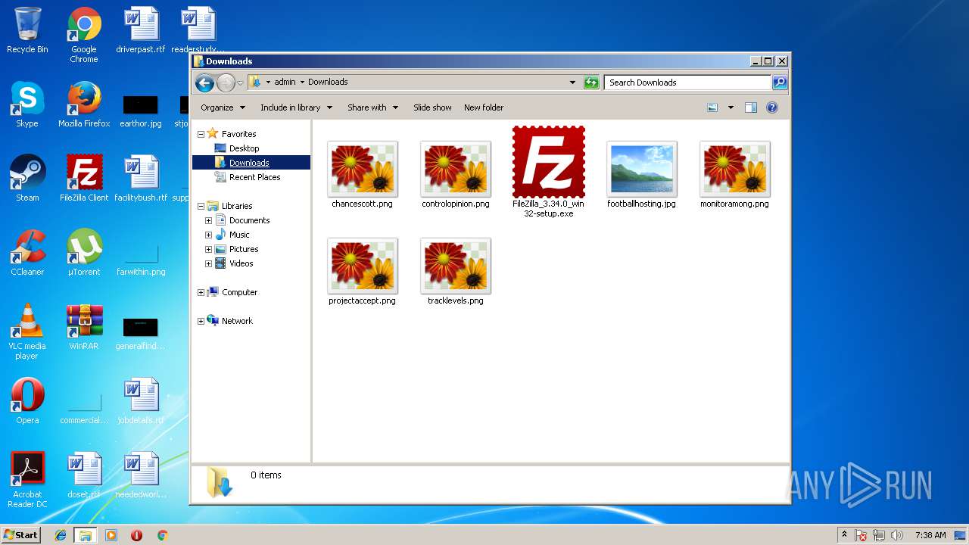Expand the Pictures library
The width and height of the screenshot is (969, 545).
(209, 249)
